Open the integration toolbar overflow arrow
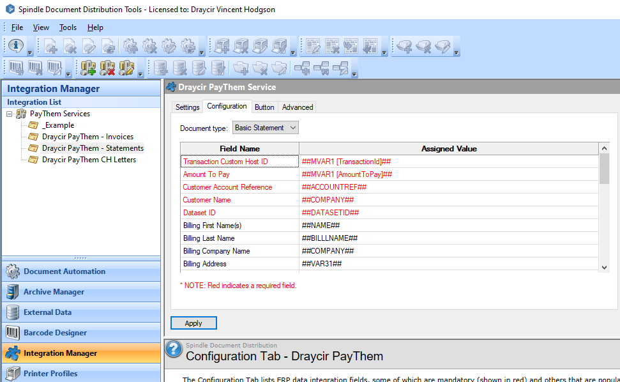This screenshot has height=382, width=620. pyautogui.click(x=140, y=74)
